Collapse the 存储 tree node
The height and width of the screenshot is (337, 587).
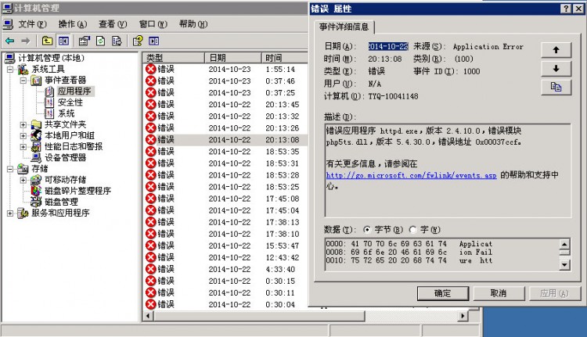click(10, 169)
